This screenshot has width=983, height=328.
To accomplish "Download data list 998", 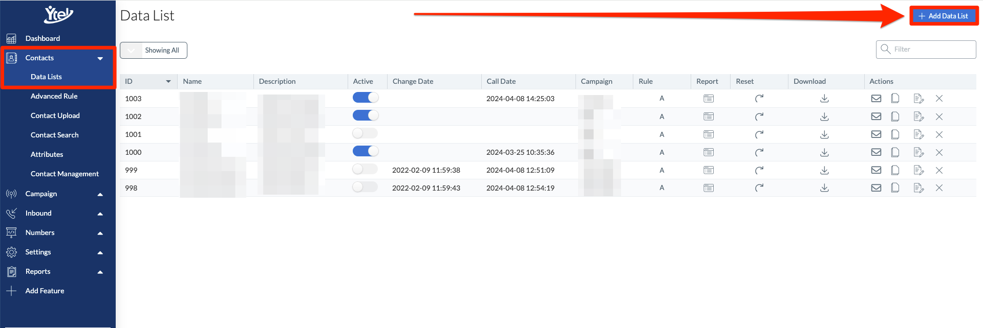I will [x=824, y=188].
